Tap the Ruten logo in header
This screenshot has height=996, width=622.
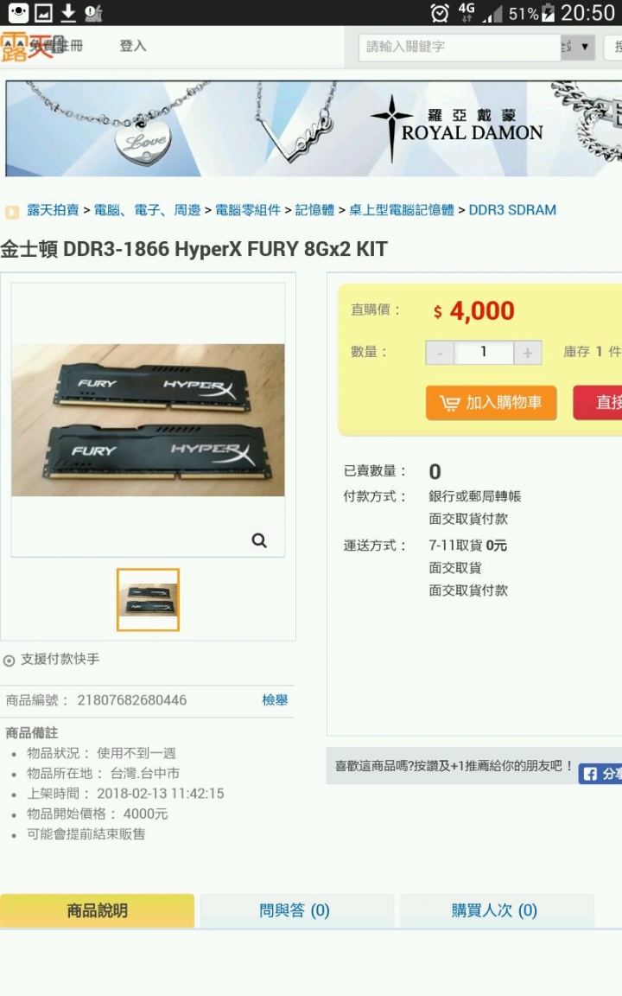[29, 47]
